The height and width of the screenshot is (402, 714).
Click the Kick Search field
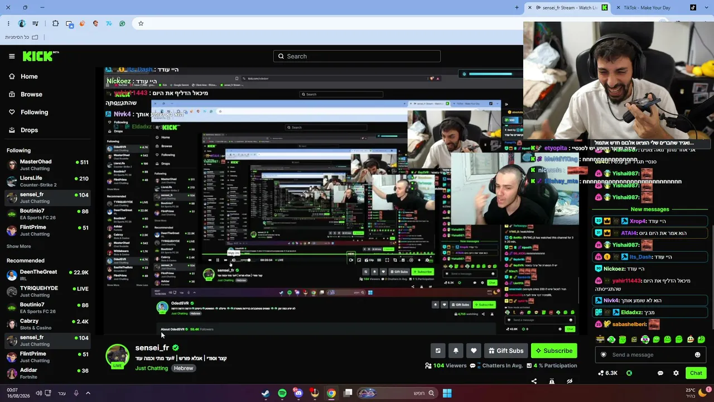pyautogui.click(x=357, y=56)
